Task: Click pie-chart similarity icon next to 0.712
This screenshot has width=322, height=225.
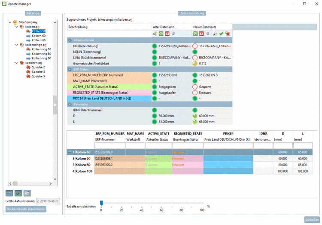Action: (x=195, y=63)
